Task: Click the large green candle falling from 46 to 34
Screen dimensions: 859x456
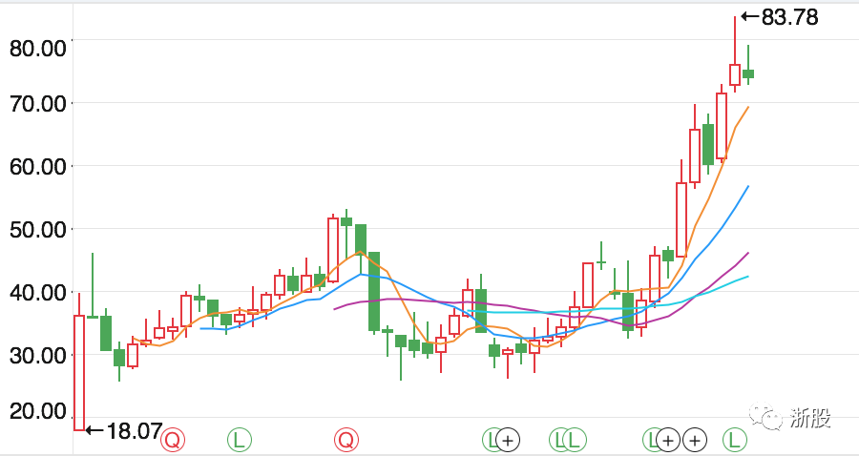Action: tap(373, 291)
